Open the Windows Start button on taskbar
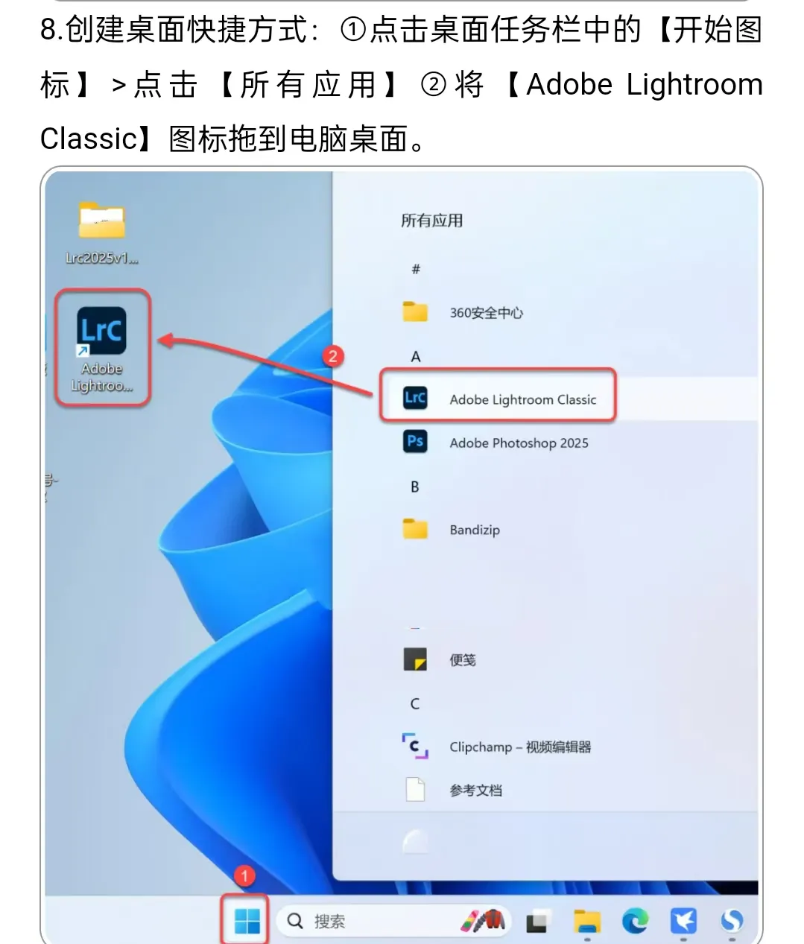 click(x=247, y=921)
